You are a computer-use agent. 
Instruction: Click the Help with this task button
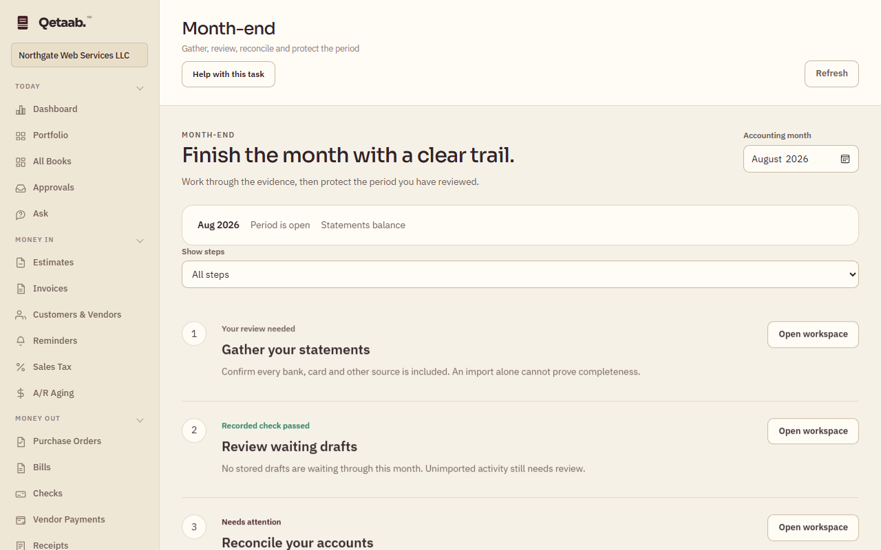pos(229,74)
